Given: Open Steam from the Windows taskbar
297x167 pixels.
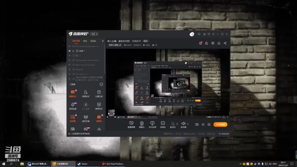Looking at the screenshot, I should tap(88, 164).
